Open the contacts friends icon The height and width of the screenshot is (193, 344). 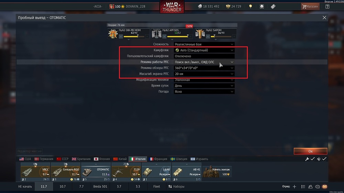310,187
